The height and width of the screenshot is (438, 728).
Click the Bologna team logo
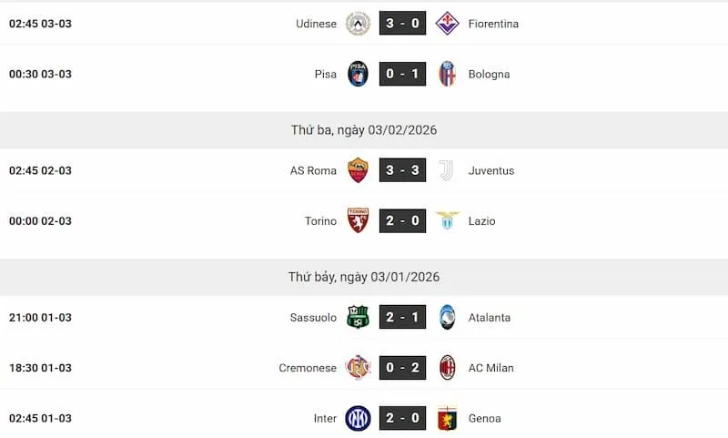pyautogui.click(x=447, y=74)
